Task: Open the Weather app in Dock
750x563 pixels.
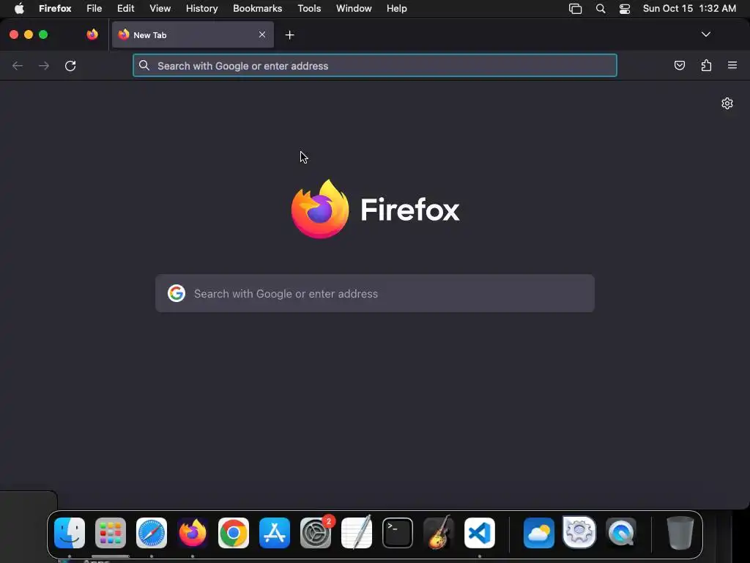Action: 539,533
